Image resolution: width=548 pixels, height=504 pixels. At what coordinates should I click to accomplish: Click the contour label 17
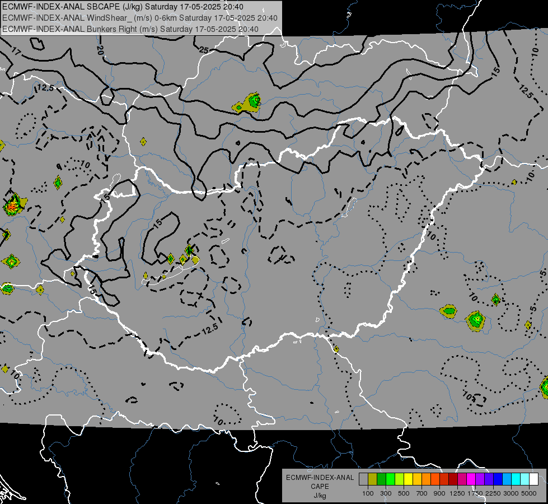tap(16, 52)
